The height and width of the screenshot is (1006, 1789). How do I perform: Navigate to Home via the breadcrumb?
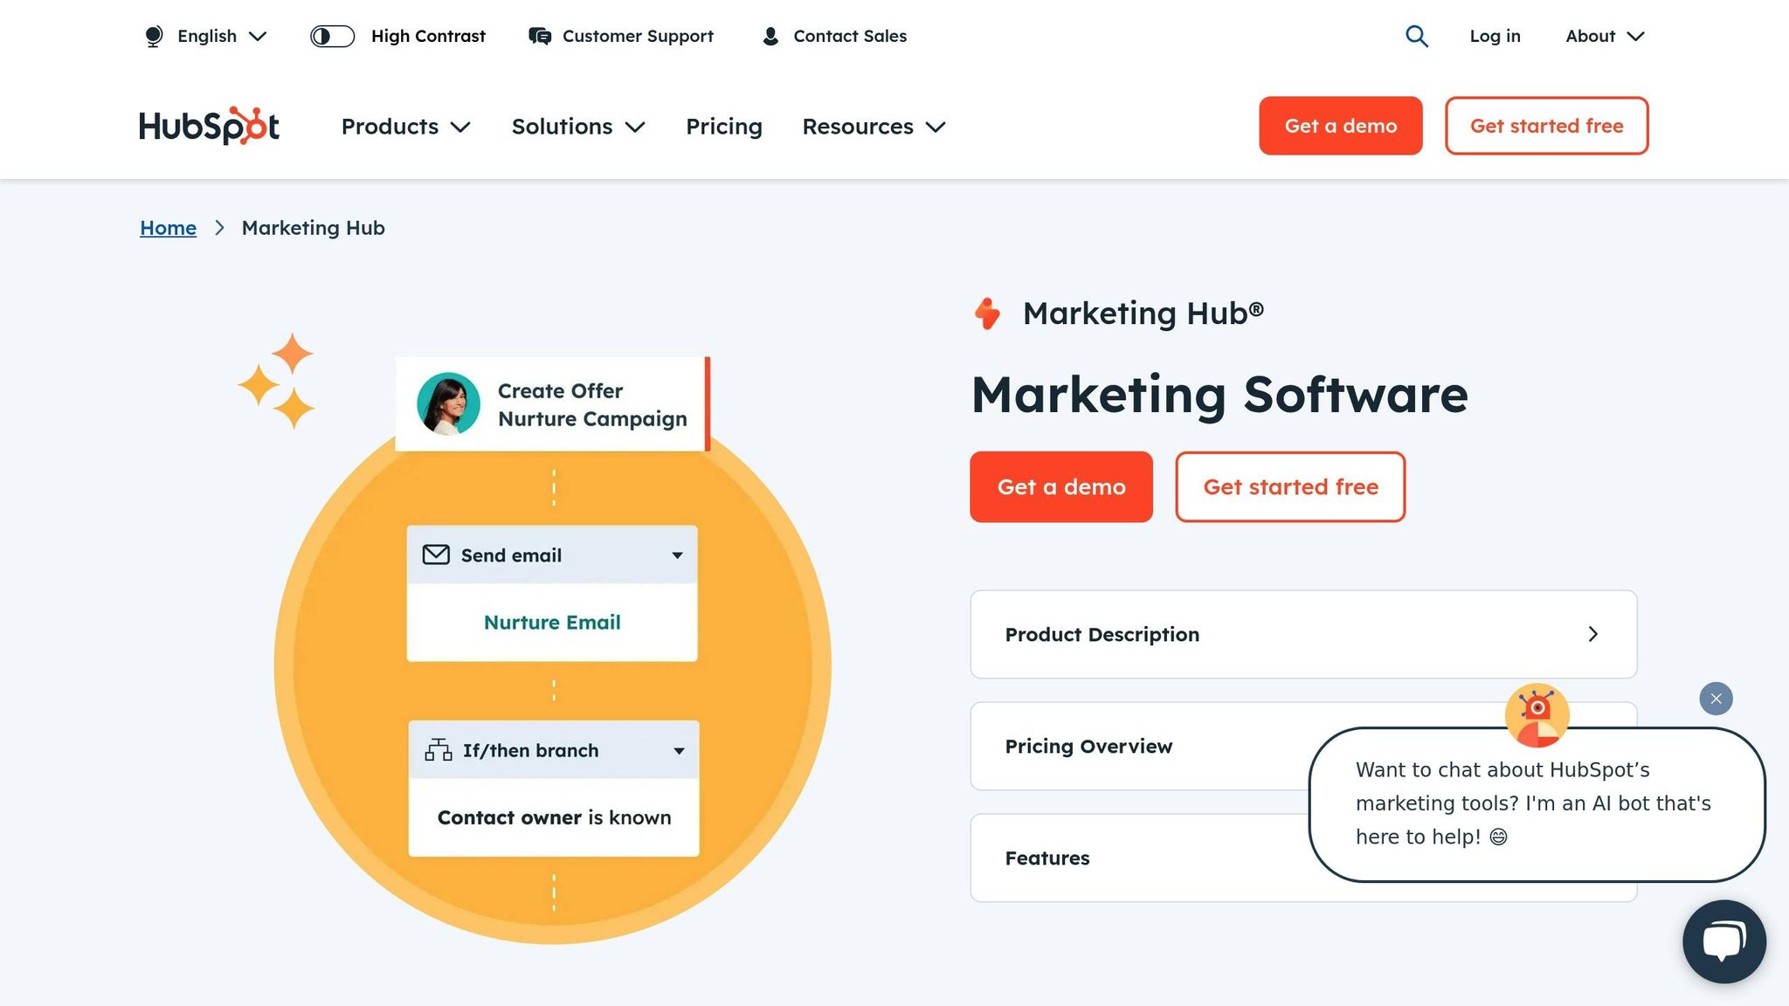[x=168, y=227]
